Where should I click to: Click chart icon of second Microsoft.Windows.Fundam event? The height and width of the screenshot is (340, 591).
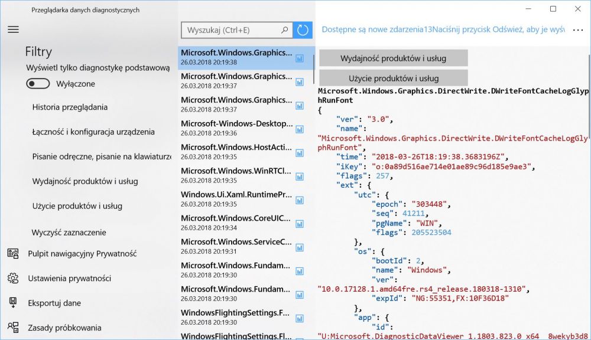coord(300,295)
